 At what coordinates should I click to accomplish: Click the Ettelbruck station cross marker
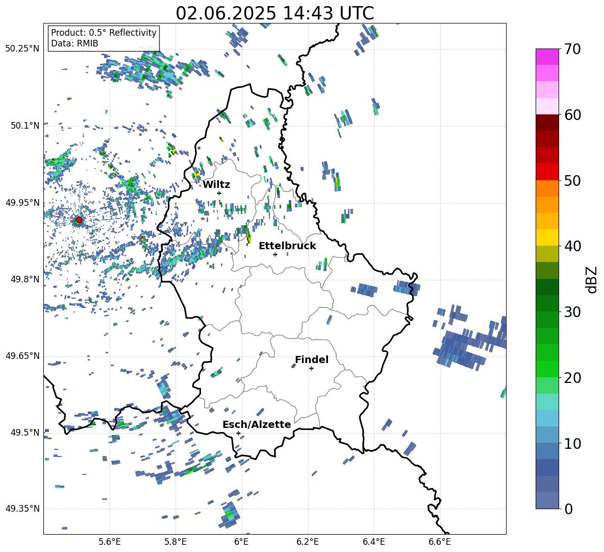[275, 254]
